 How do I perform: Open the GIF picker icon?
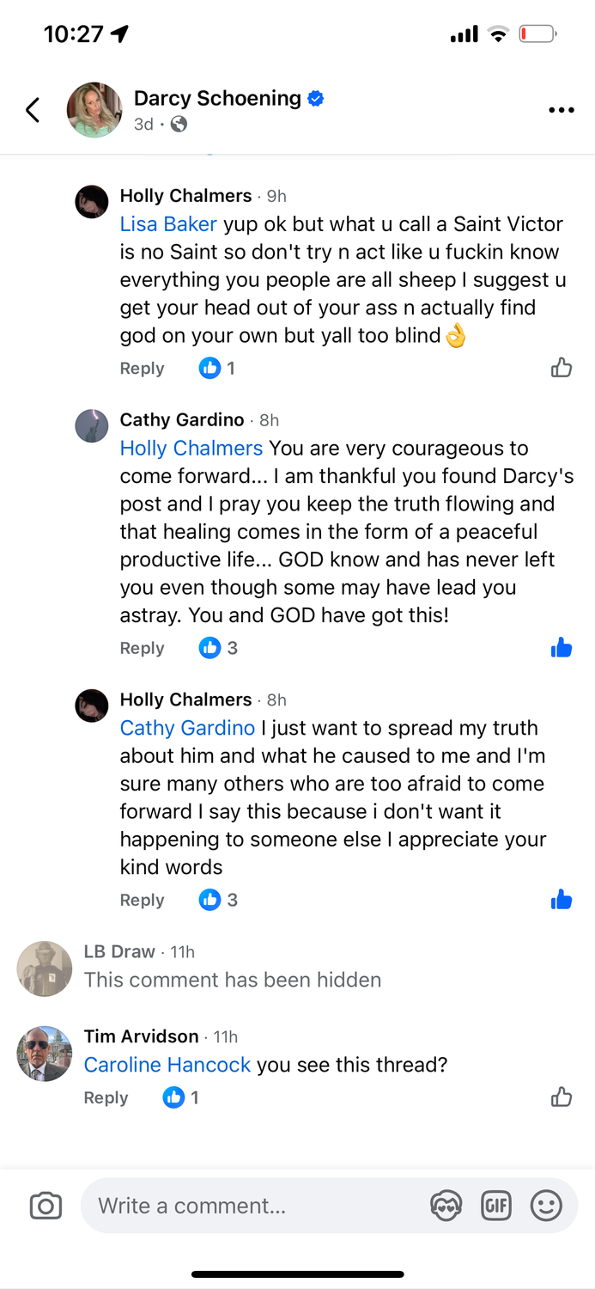(x=496, y=1206)
